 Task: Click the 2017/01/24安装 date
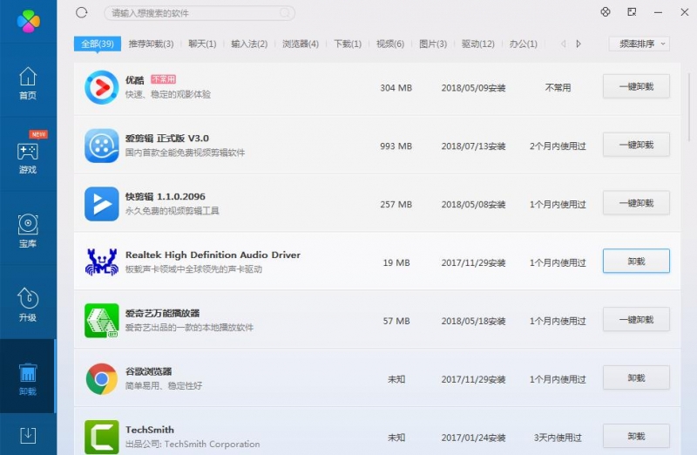(x=473, y=438)
